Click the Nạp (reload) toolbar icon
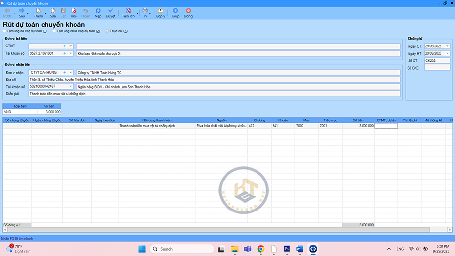Screen dimensions: 455x256 (98, 10)
